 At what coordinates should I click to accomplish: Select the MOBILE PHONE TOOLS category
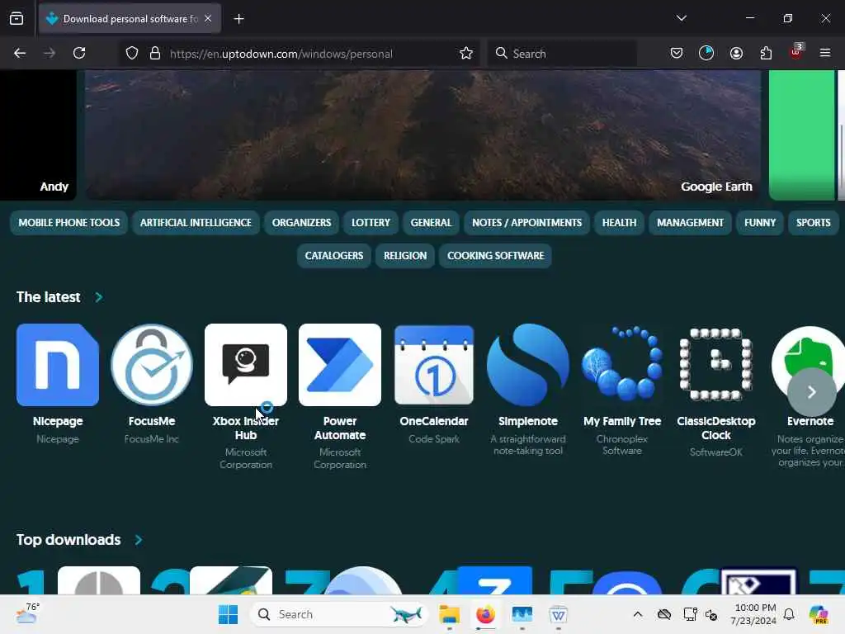pyautogui.click(x=69, y=223)
